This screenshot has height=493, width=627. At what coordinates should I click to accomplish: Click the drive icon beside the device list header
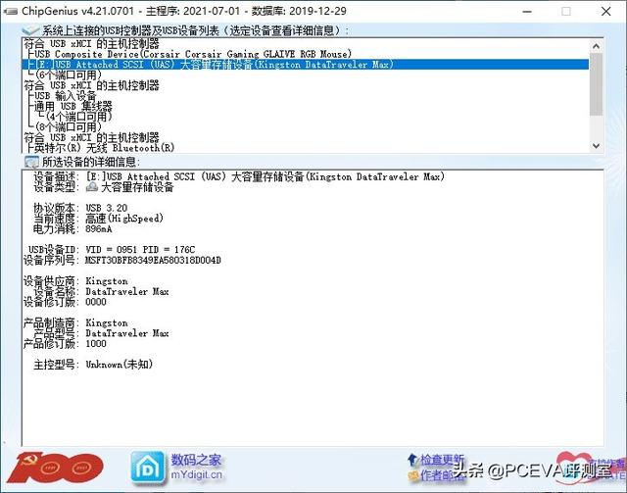pos(30,29)
